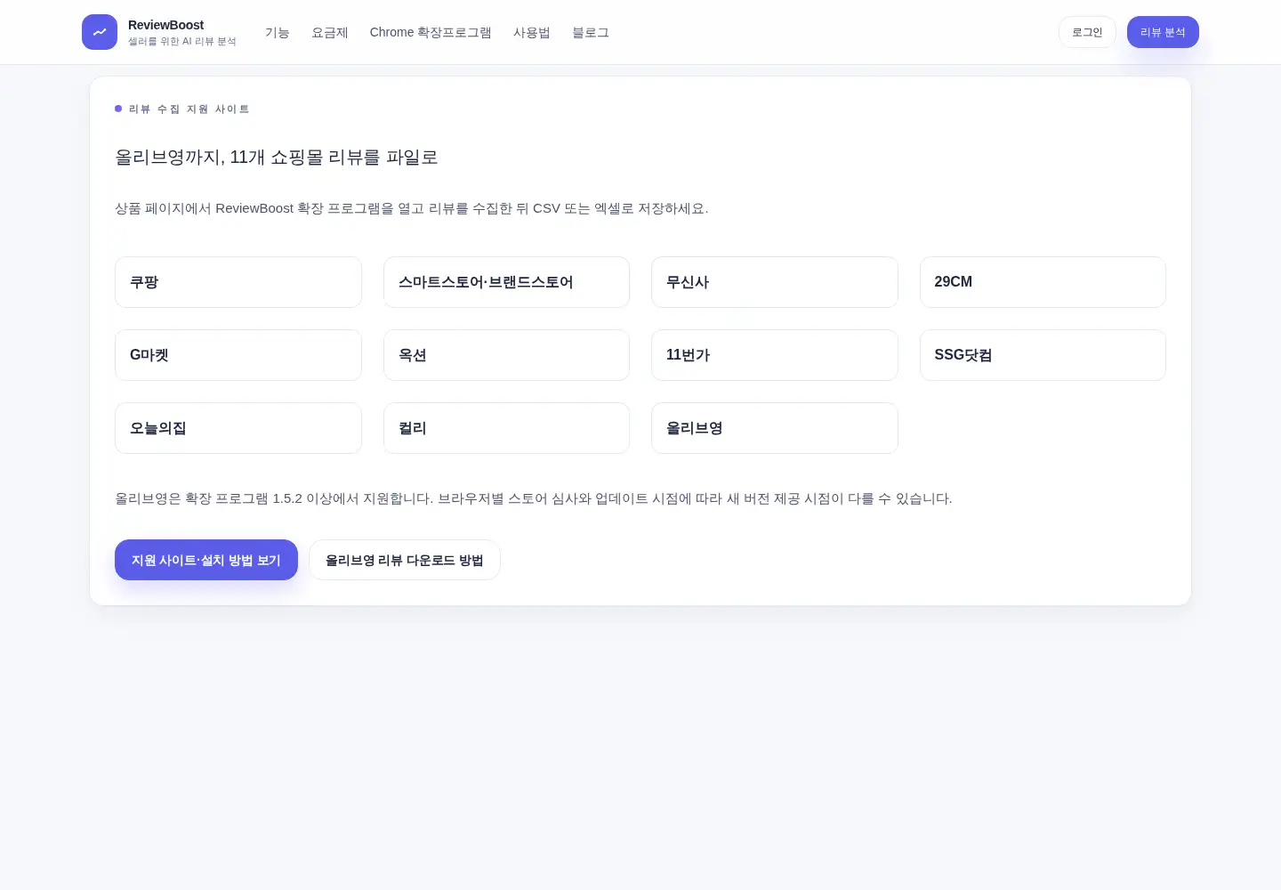Click the paragraph starting 상품 페이지에서 ReviewBoost
This screenshot has width=1281, height=890.
412,208
